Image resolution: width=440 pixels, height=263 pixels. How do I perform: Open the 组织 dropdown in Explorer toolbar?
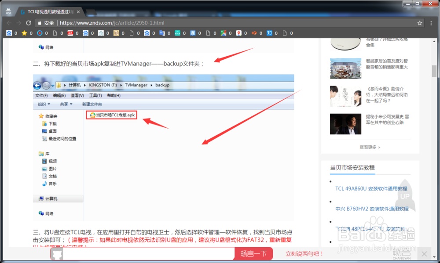(x=44, y=104)
